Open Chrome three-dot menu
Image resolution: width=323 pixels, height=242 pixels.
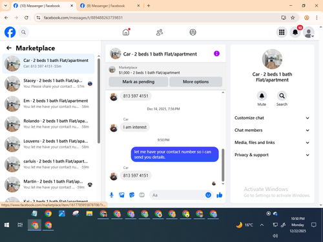coord(317,17)
